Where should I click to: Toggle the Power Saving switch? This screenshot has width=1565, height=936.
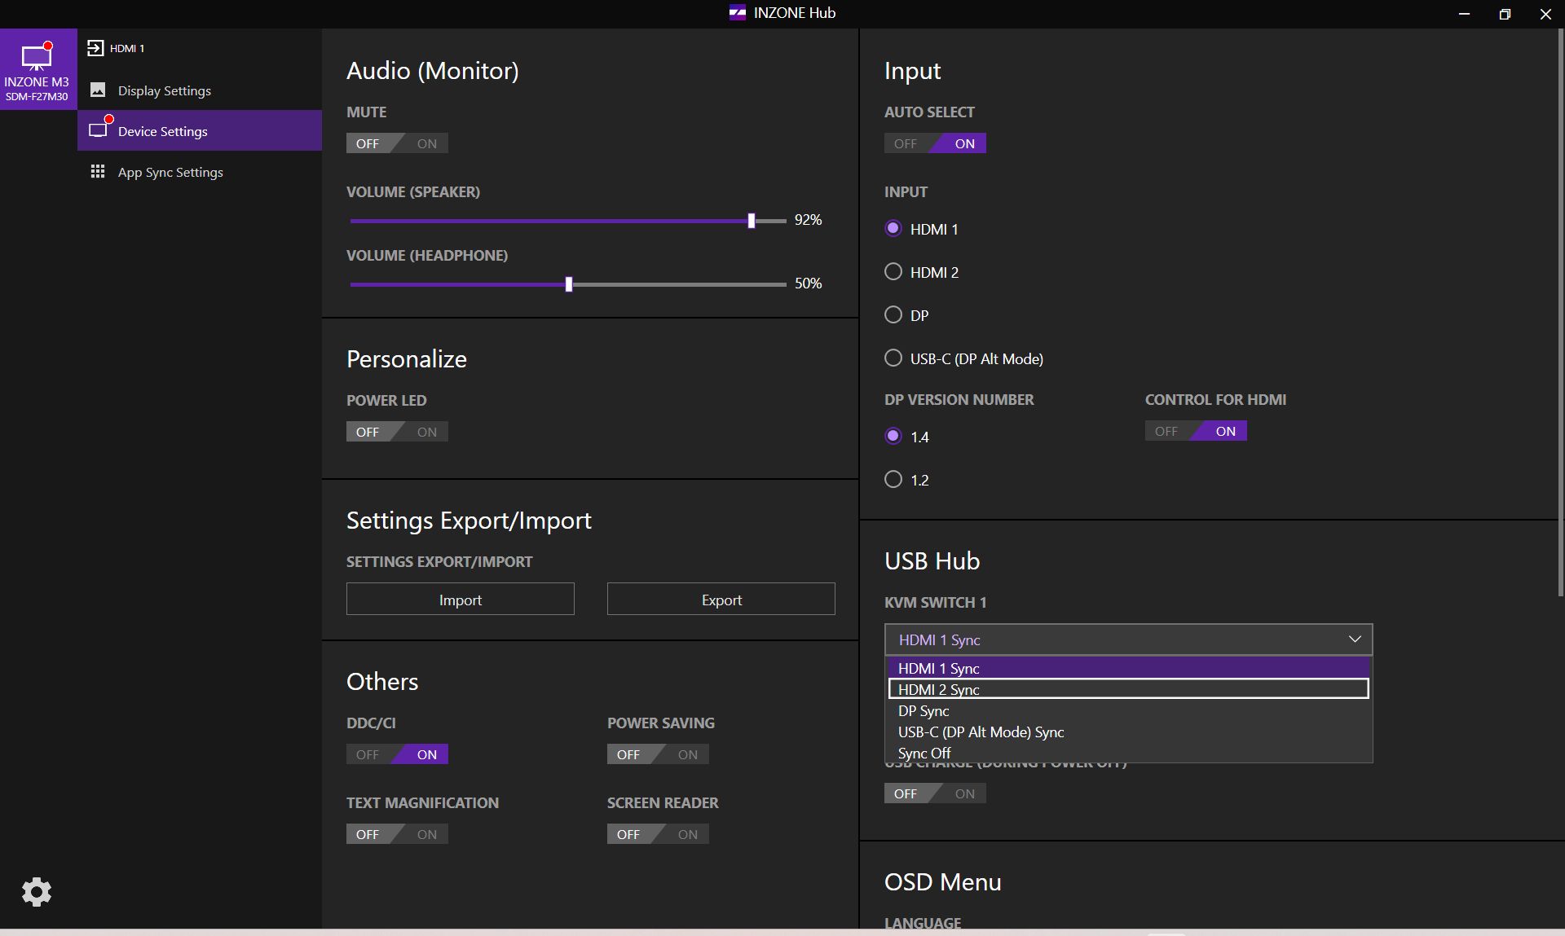point(658,754)
